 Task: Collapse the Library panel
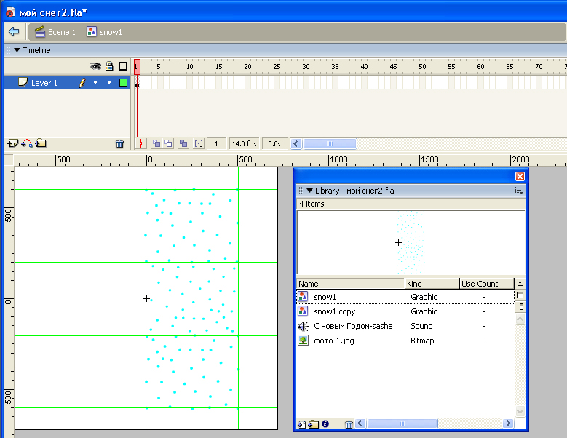pyautogui.click(x=309, y=191)
